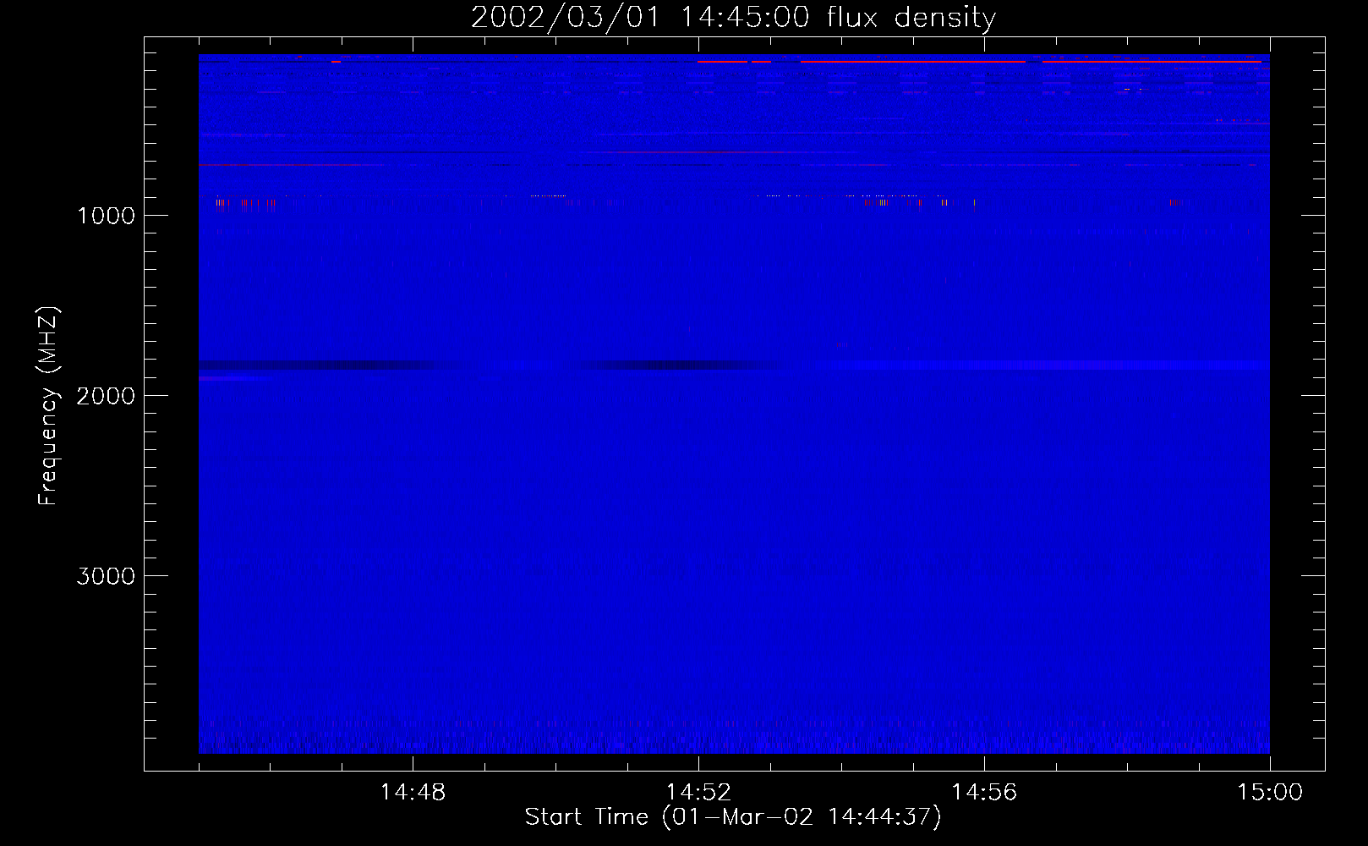Click the 14:56 time axis label
The image size is (1368, 846).
point(984,793)
